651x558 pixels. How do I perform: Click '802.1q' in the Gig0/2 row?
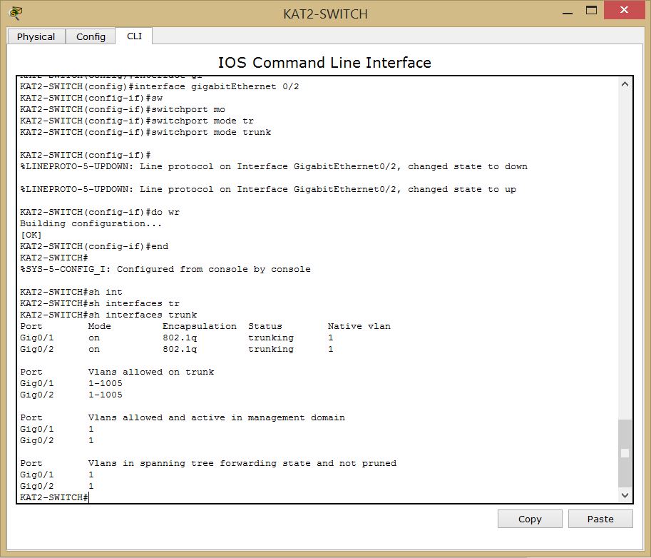[x=180, y=349]
